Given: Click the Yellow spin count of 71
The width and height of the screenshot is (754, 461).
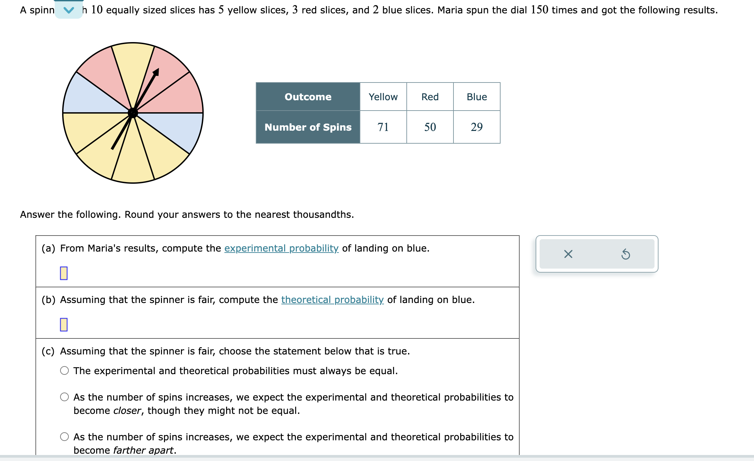Looking at the screenshot, I should coord(383,127).
